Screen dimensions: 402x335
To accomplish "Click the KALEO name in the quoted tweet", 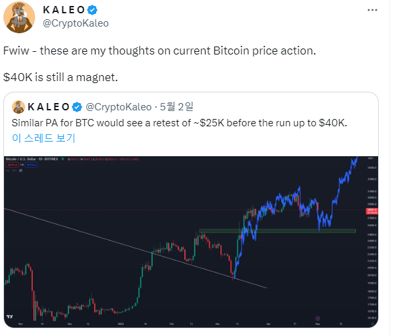I will 48,106.
